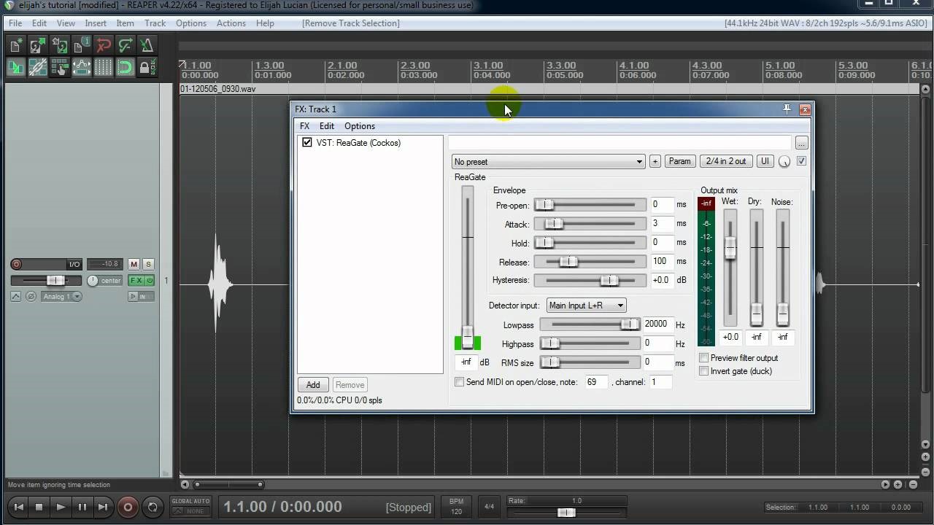Open the Track menu
This screenshot has width=934, height=525.
pyautogui.click(x=155, y=23)
